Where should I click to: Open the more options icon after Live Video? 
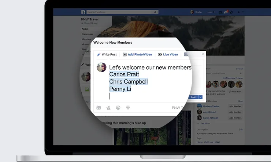click(186, 54)
